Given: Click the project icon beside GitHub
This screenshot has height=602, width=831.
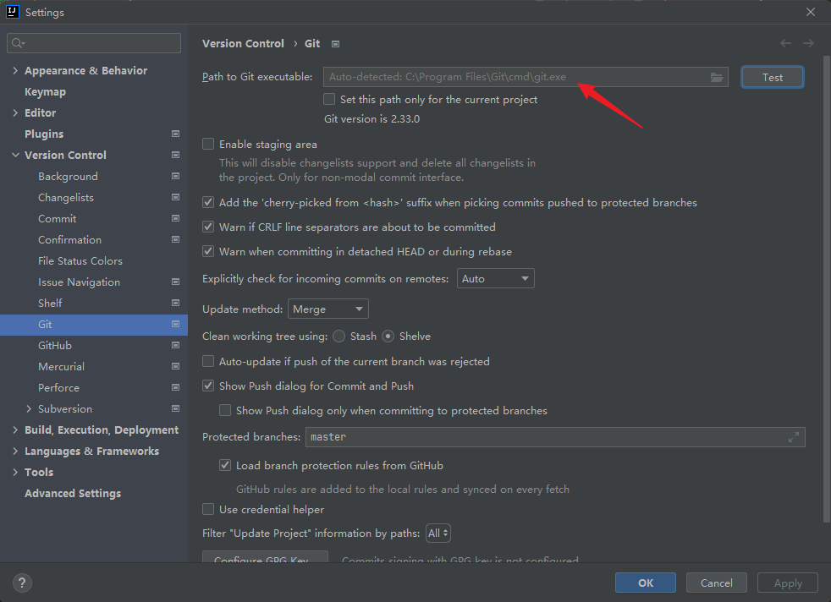Looking at the screenshot, I should pyautogui.click(x=175, y=346).
